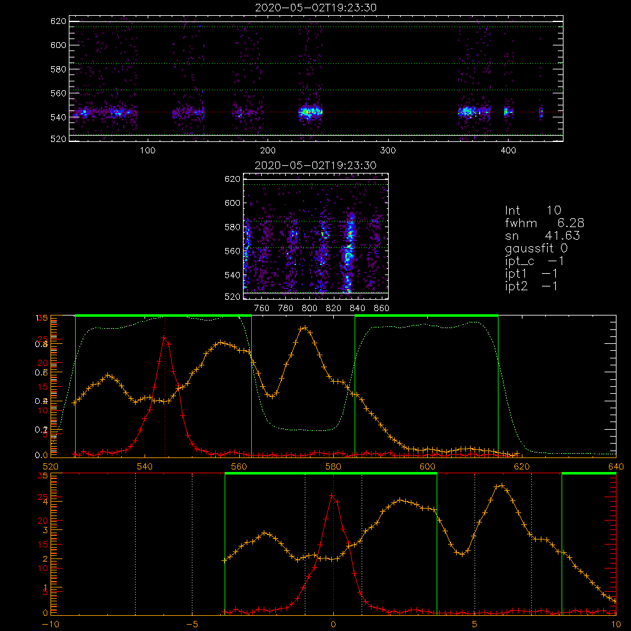The width and height of the screenshot is (631, 631).
Task: Click short green bar at bottom plot's right edge
Action: pyautogui.click(x=589, y=474)
